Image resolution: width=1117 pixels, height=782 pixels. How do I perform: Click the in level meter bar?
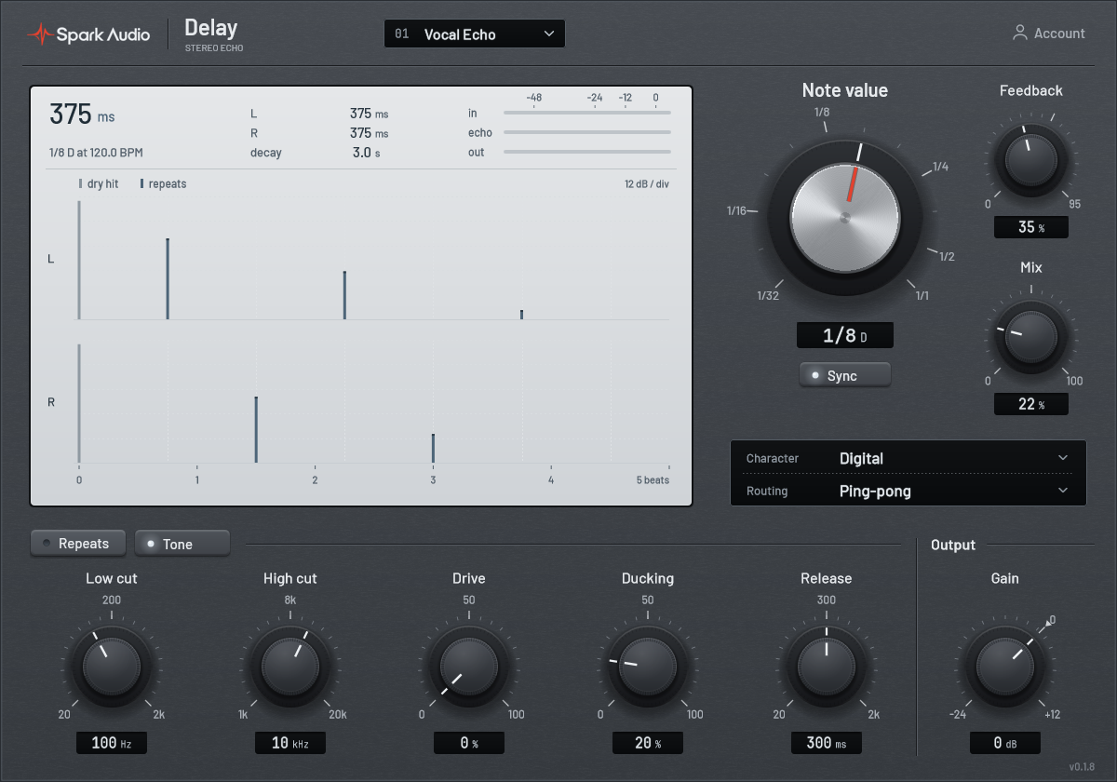coord(587,113)
